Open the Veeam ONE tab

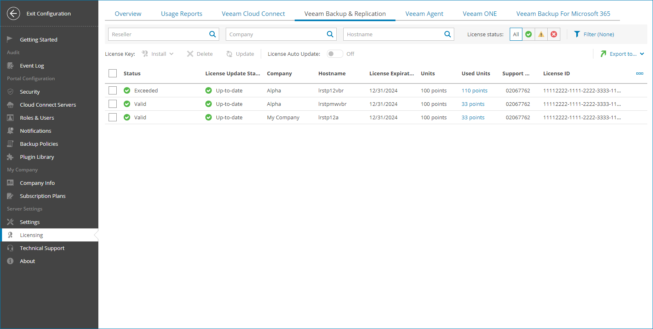click(480, 13)
